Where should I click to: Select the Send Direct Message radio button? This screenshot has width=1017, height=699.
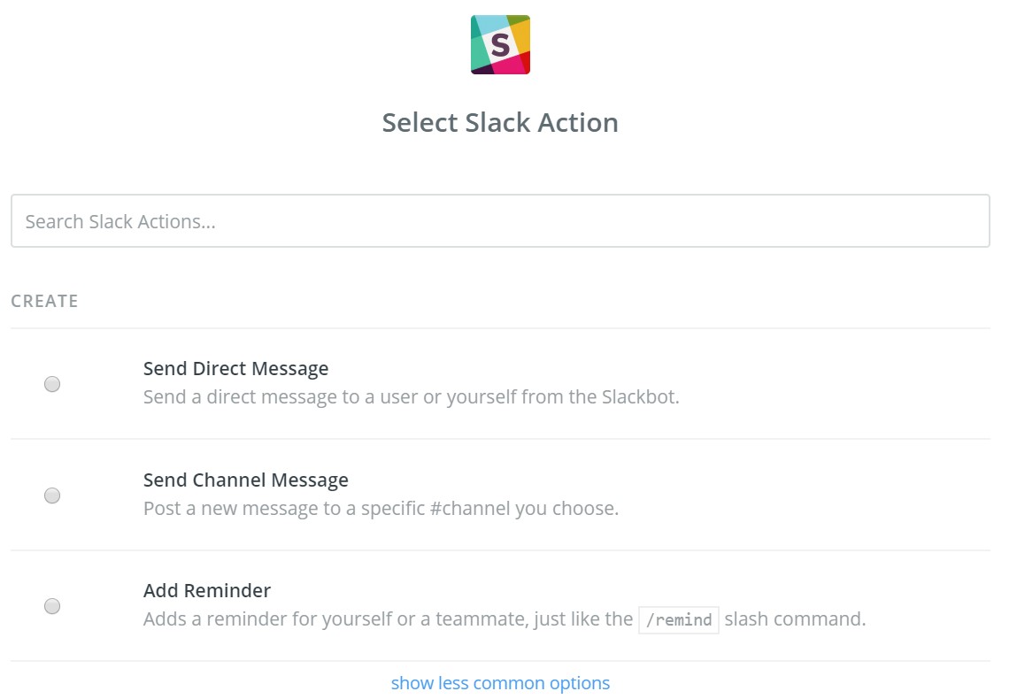click(x=52, y=384)
